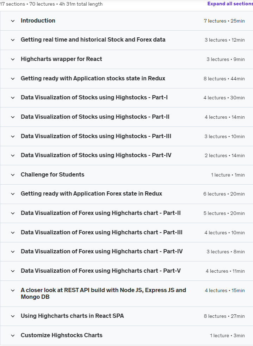253x346 pixels.
Task: Open A closer look at REST API build title
Action: pos(103,294)
